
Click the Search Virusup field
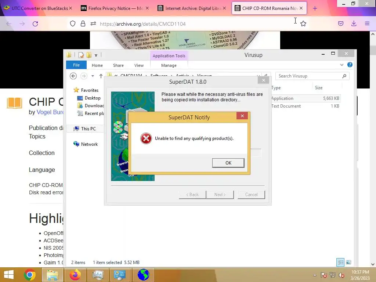309,76
